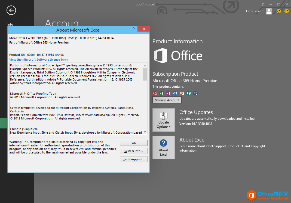This screenshot has width=291, height=203.
Task: Click the OneNote icon under product contains
Action: click(168, 93)
